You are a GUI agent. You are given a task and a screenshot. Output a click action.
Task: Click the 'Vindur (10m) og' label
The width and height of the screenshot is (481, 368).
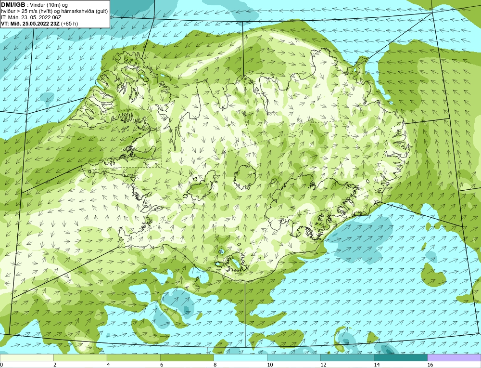click(50, 5)
